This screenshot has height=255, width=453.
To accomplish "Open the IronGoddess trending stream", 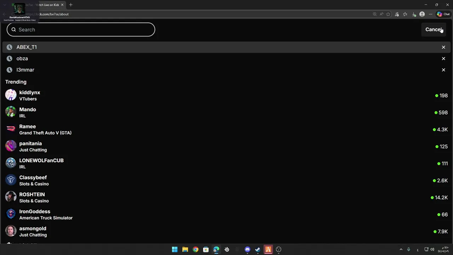I will pos(226,214).
